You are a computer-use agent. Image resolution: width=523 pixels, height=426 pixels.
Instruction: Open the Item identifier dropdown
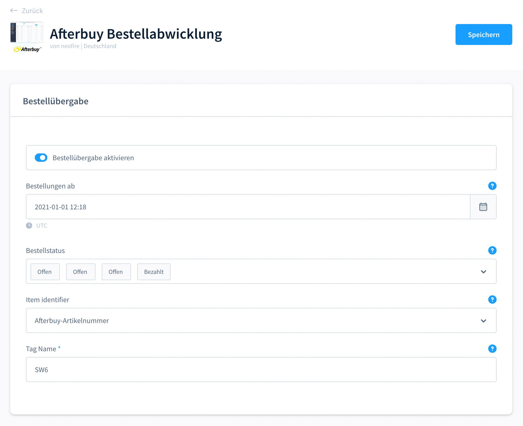pyautogui.click(x=261, y=320)
